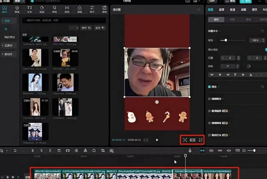The image size is (267, 179).
Task: Click the rotate icon in timeline toolbar
Action: (x=94, y=151)
